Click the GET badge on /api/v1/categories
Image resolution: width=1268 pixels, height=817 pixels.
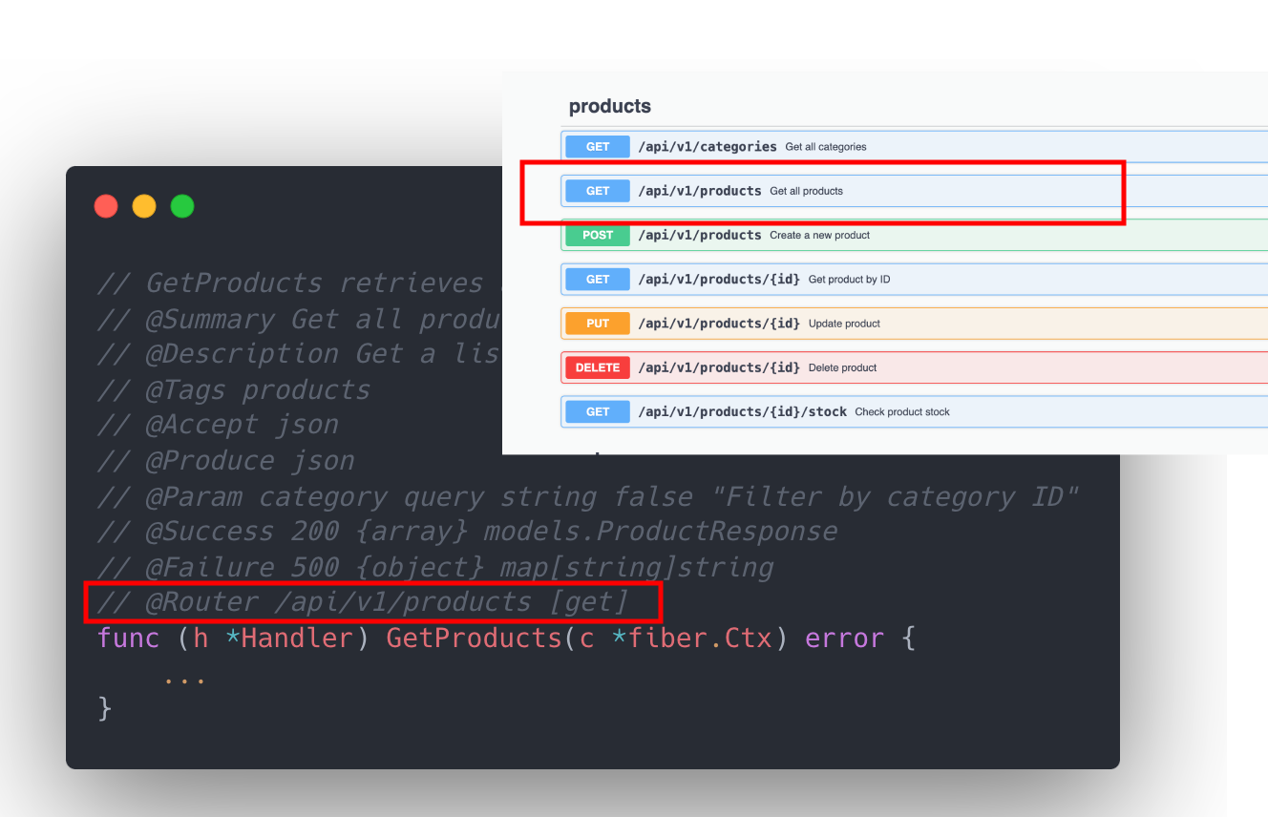click(596, 146)
